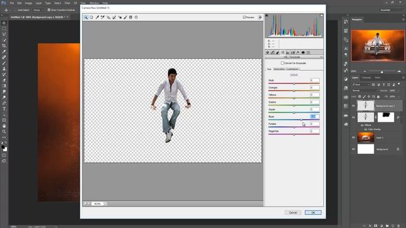The width and height of the screenshot is (406, 228).
Task: Enable Convert to Grayscale checkbox
Action: 282,63
